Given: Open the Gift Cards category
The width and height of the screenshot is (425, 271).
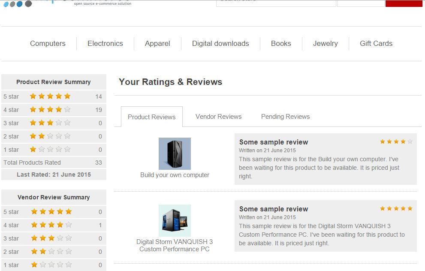Looking at the screenshot, I should tap(376, 43).
